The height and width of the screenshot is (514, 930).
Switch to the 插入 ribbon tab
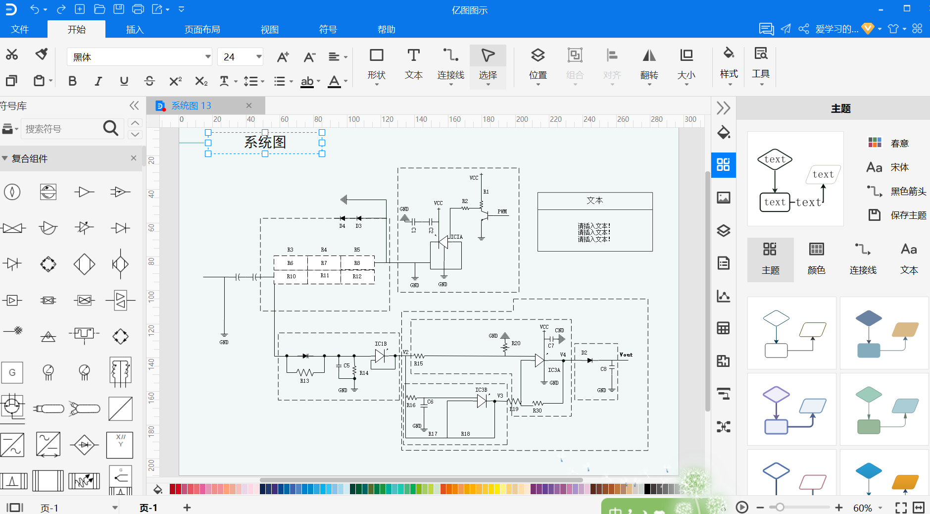point(135,30)
